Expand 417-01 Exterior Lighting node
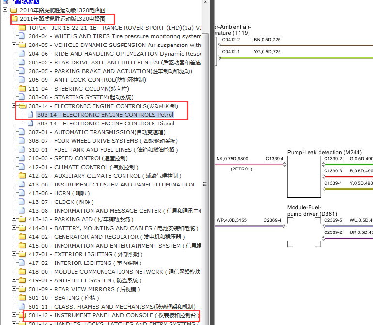 pos(14,254)
